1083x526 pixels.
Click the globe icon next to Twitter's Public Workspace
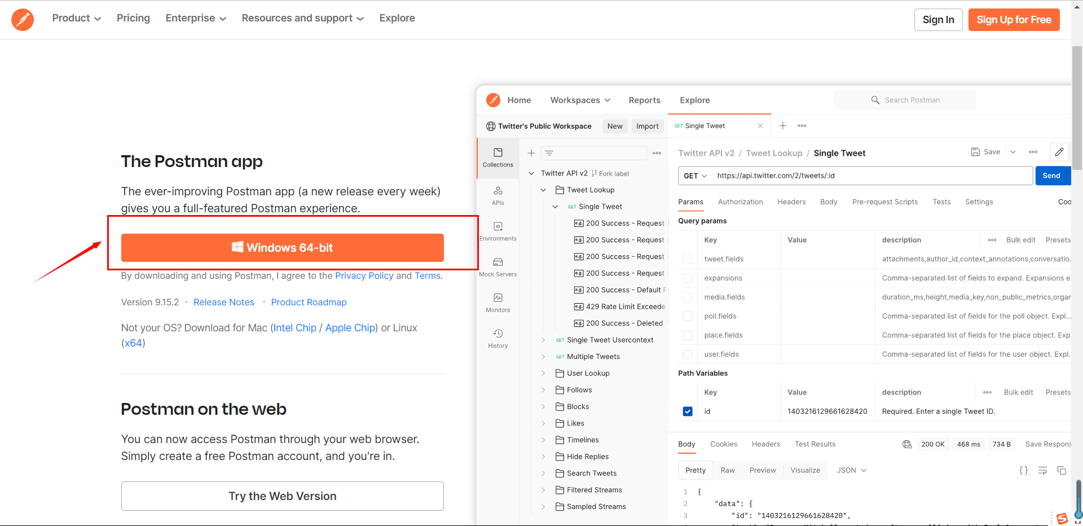pos(491,126)
